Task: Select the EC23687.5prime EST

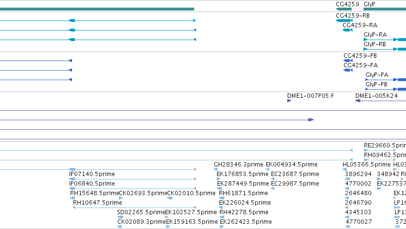Action: [x=272, y=179]
